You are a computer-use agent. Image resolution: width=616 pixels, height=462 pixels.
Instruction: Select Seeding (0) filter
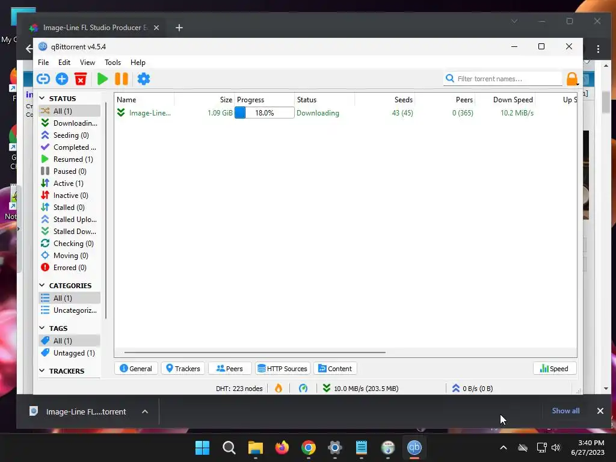[70, 135]
